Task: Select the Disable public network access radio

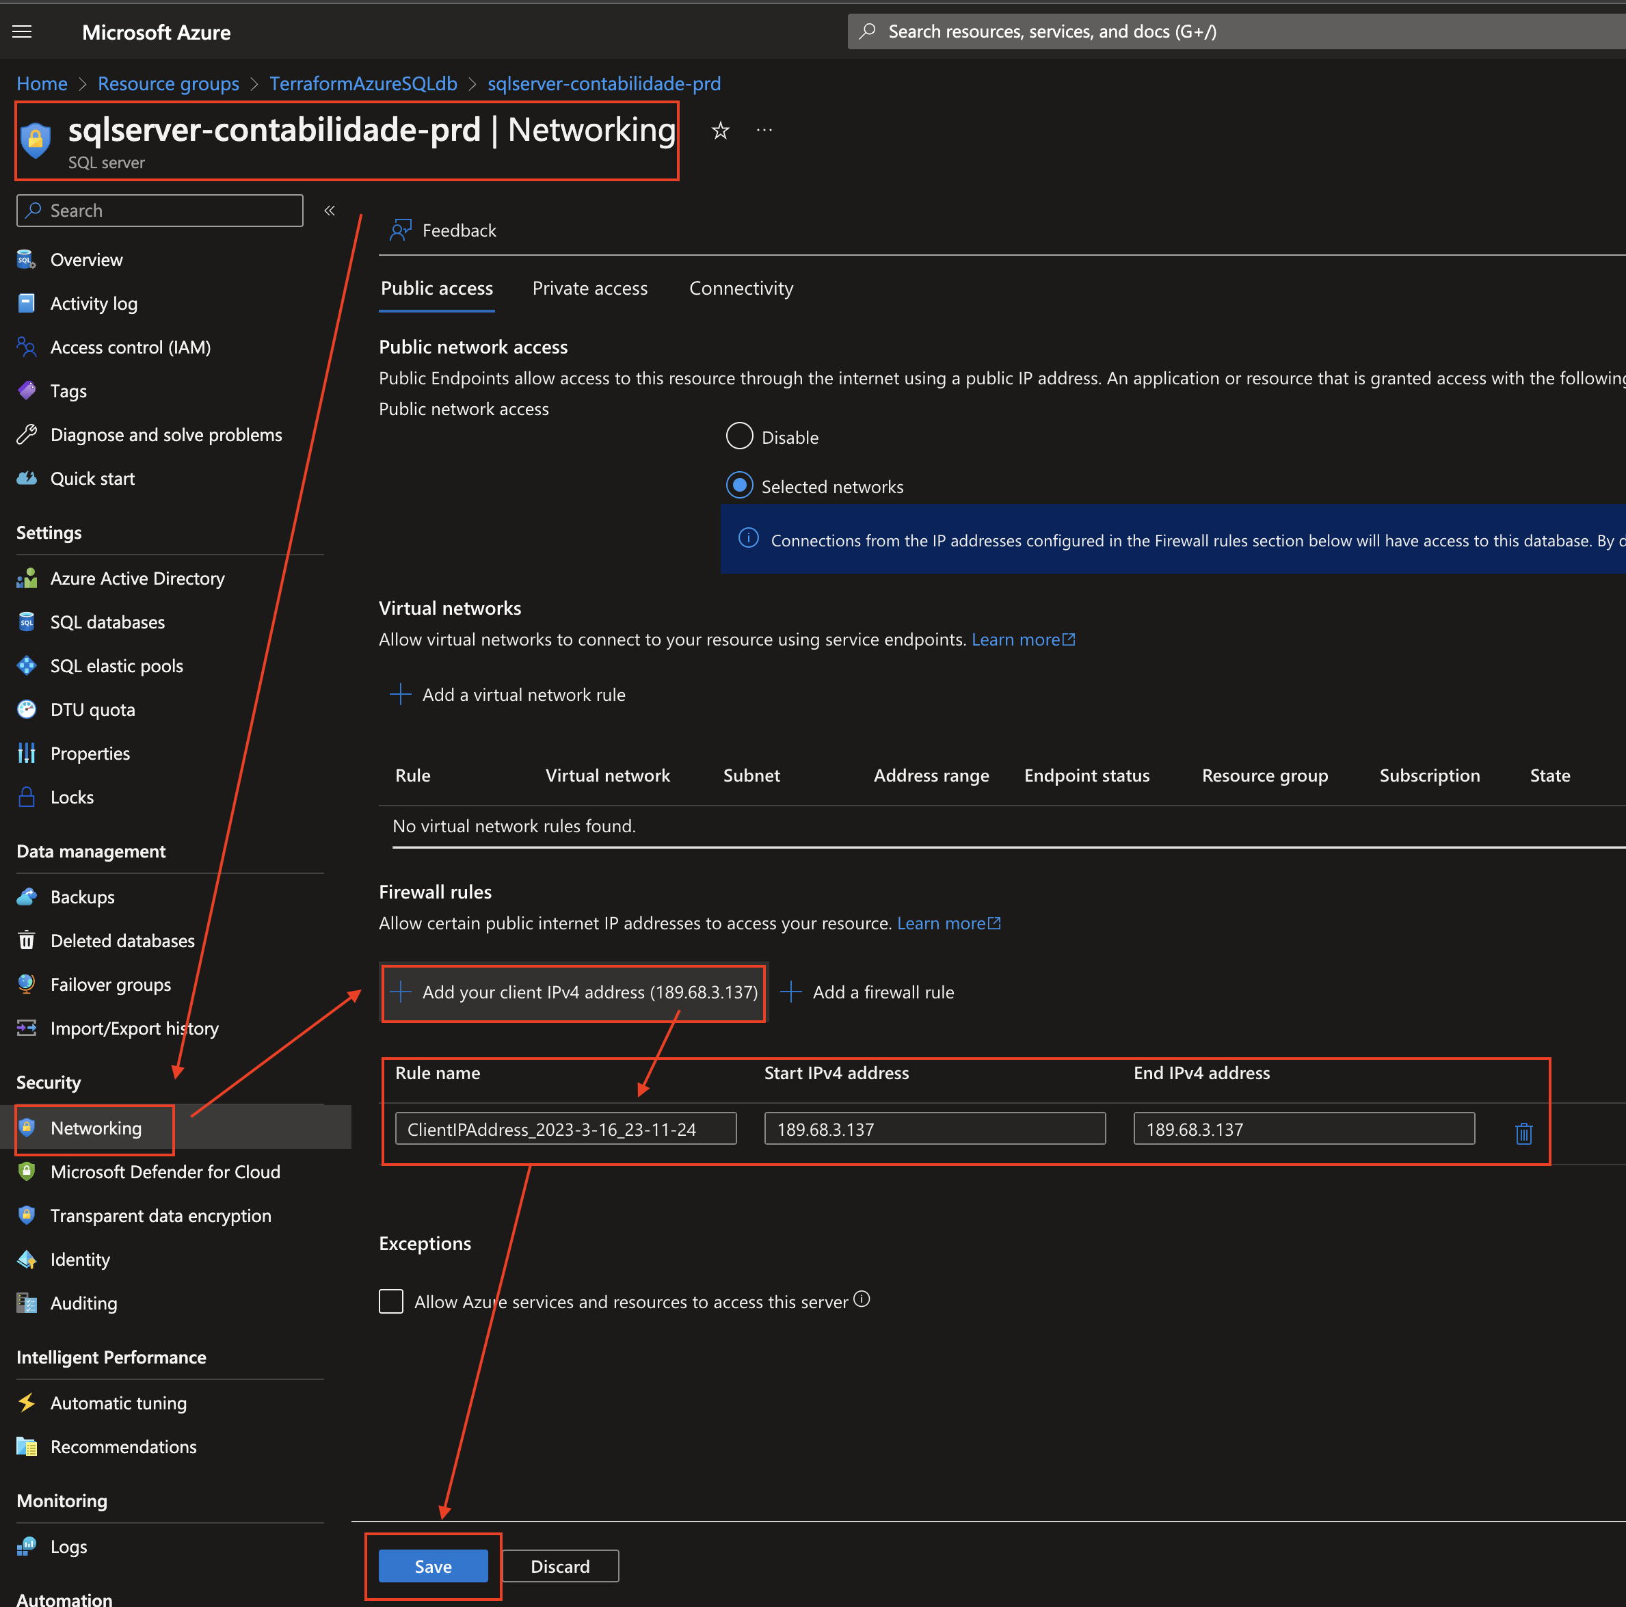Action: (739, 436)
